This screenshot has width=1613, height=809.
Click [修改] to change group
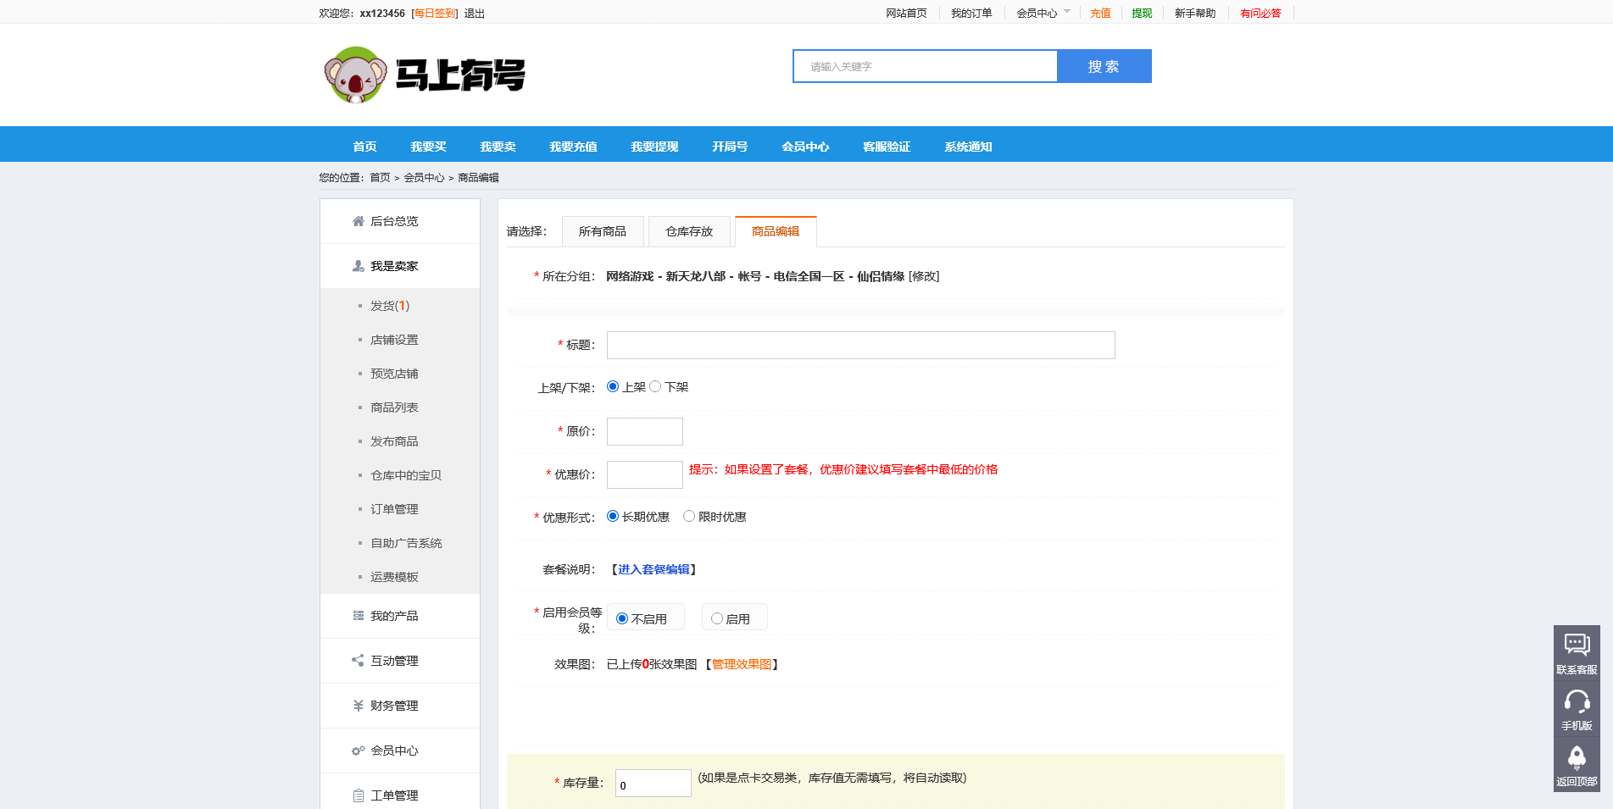pos(924,276)
